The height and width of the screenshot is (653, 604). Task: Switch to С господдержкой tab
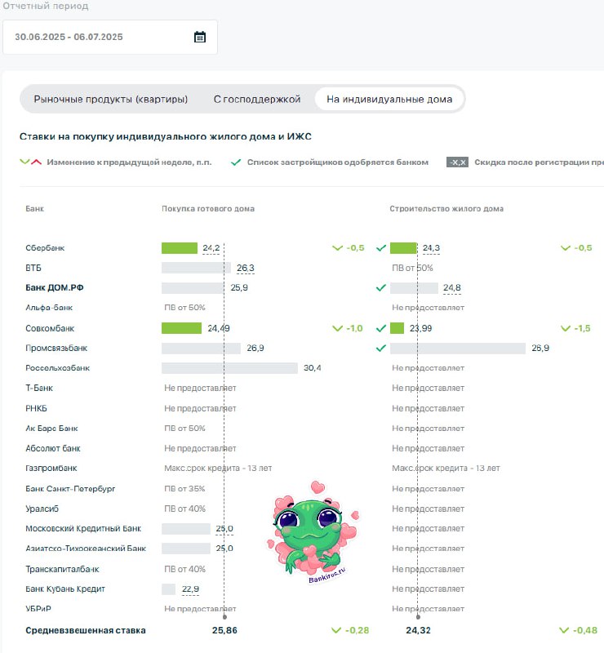[x=257, y=99]
